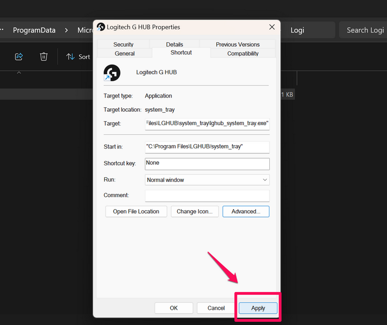Click the Share icon in Explorer toolbar
This screenshot has width=387, height=325.
pyautogui.click(x=19, y=56)
